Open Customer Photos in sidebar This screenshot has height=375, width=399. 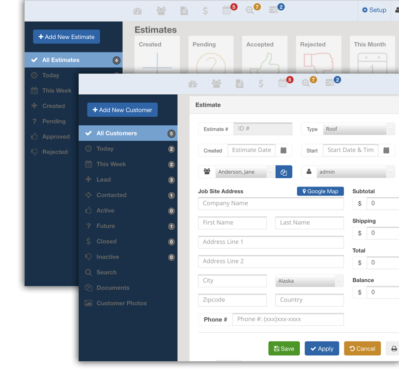(x=128, y=303)
